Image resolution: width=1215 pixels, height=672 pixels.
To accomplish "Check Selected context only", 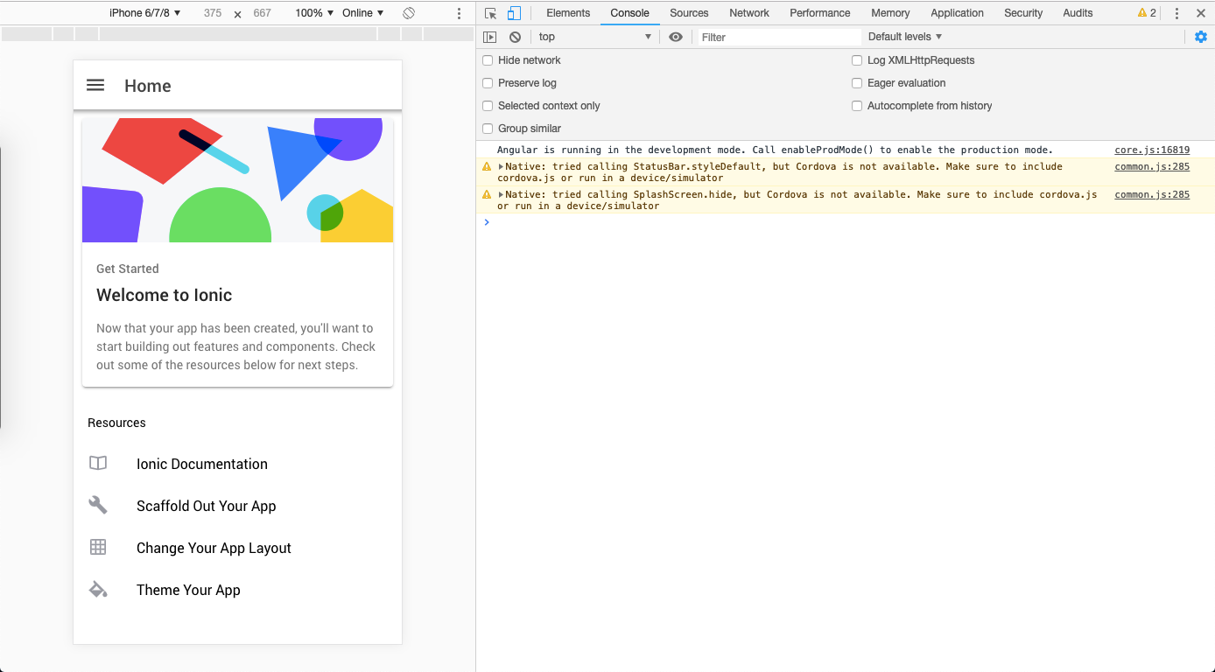I will click(x=488, y=106).
